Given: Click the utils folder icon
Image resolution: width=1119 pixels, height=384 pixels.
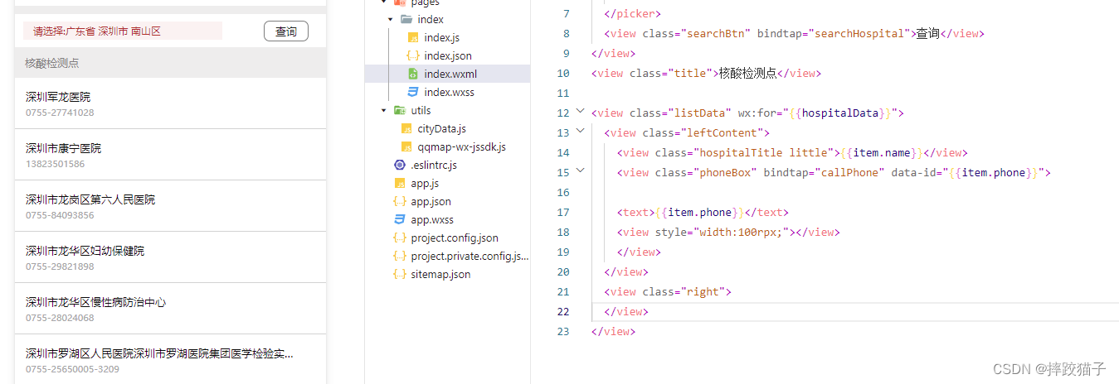Looking at the screenshot, I should tap(400, 111).
